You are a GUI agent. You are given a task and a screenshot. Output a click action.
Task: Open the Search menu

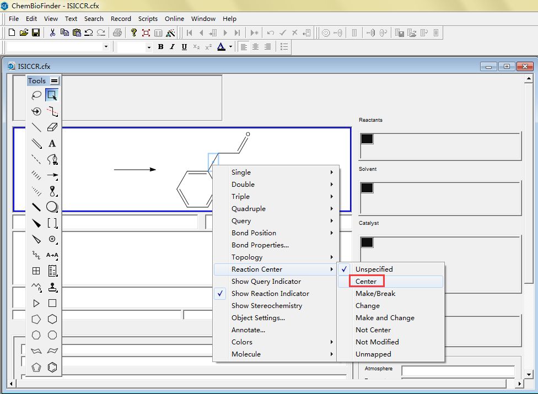point(94,19)
